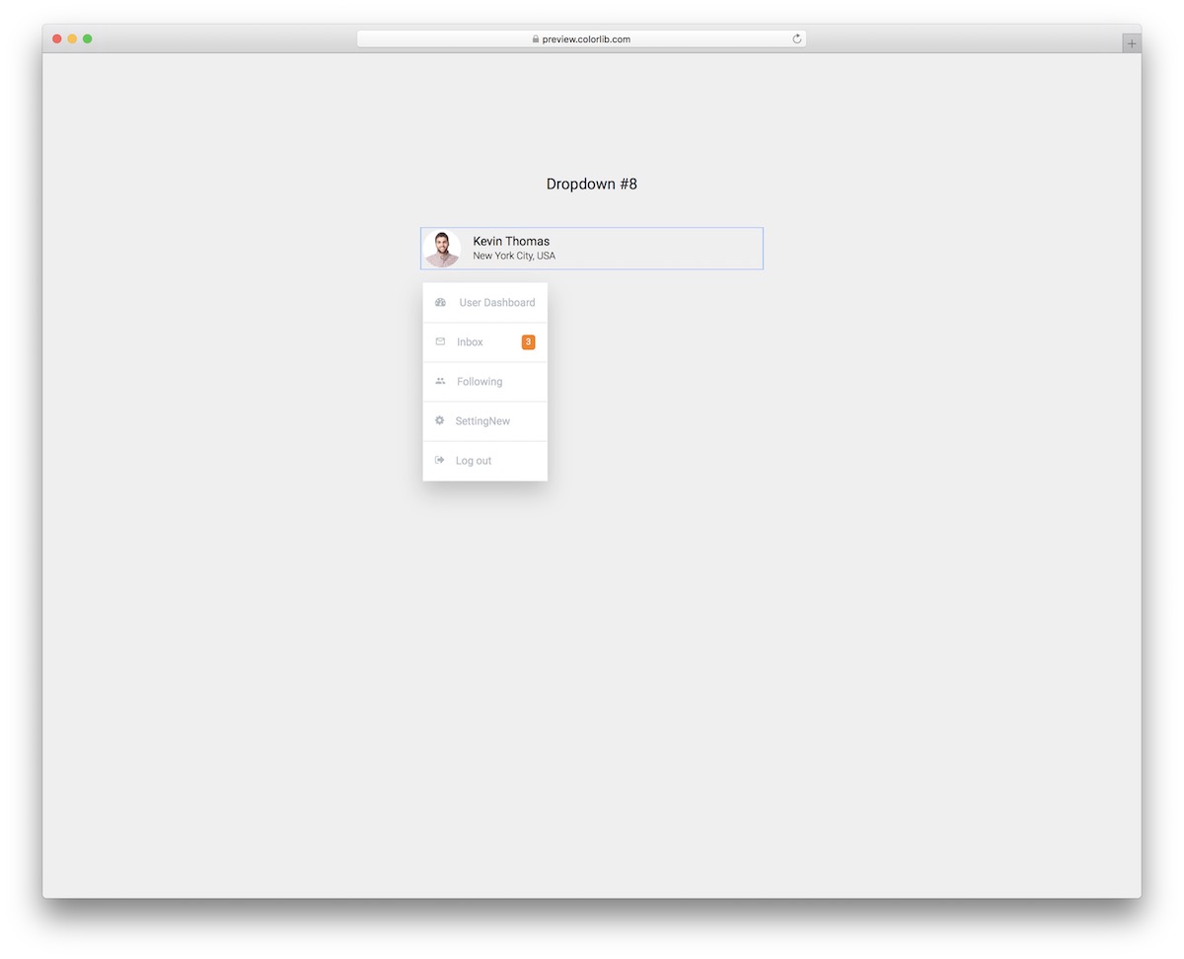Click the yellow minimize window control
1184x959 pixels.
tap(72, 37)
